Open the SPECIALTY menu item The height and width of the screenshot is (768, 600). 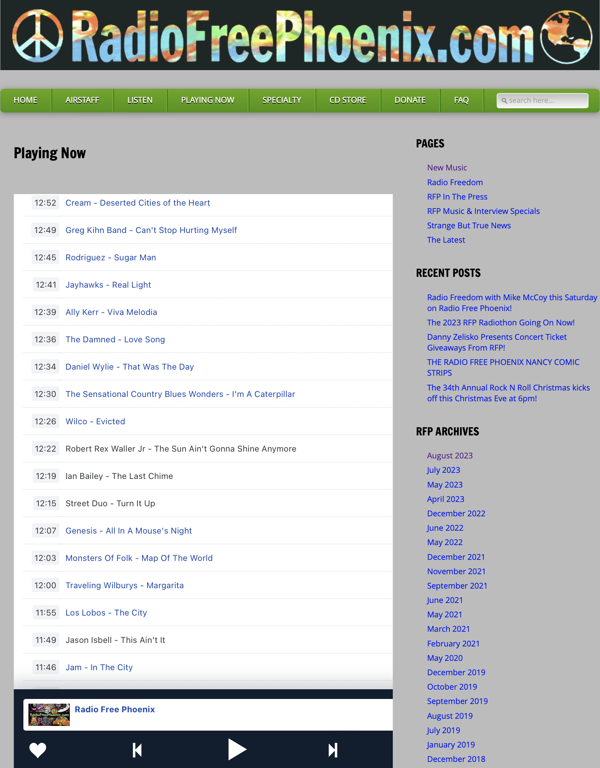click(x=282, y=100)
